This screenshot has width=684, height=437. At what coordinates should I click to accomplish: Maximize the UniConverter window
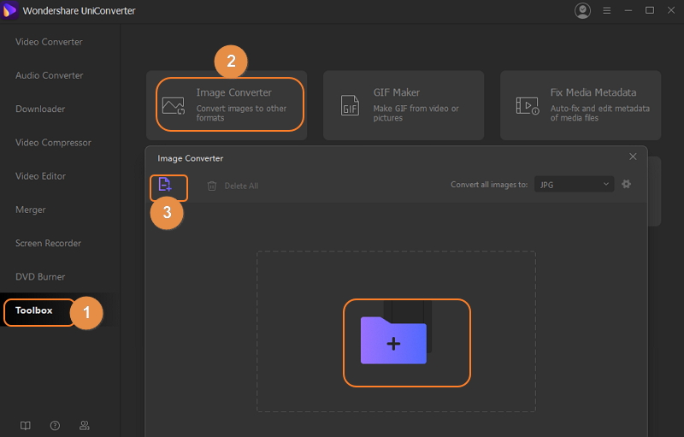[x=650, y=10]
